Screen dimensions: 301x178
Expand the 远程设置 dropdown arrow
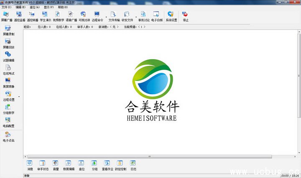click(19, 97)
